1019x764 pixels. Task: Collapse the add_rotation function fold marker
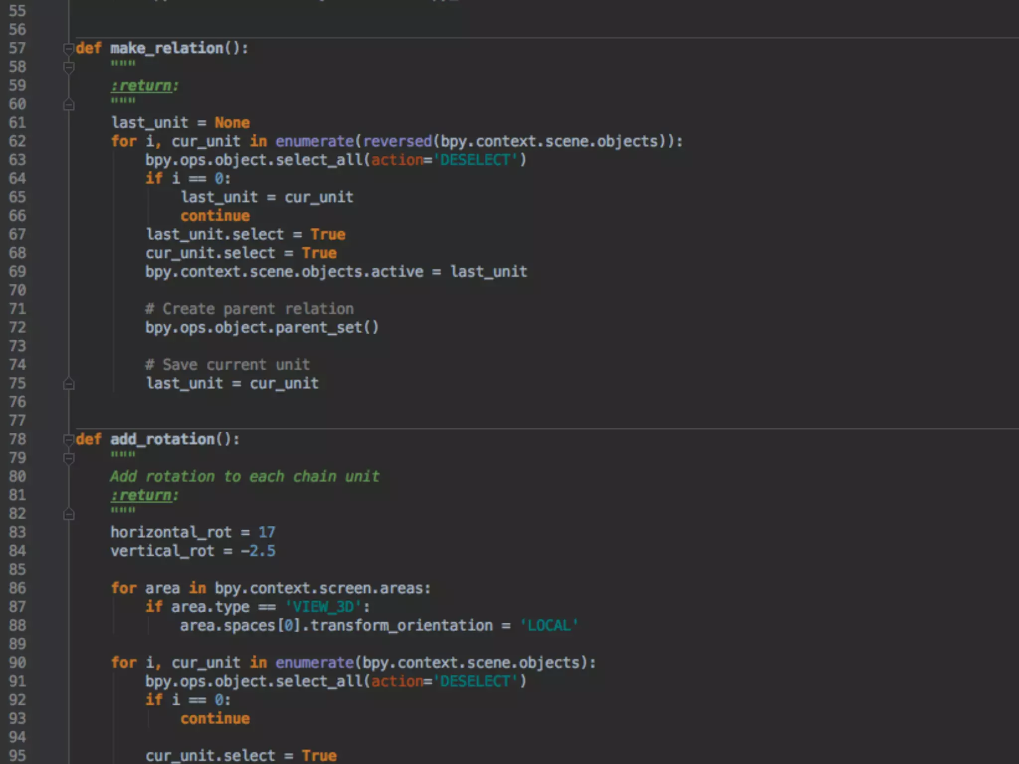pyautogui.click(x=69, y=440)
